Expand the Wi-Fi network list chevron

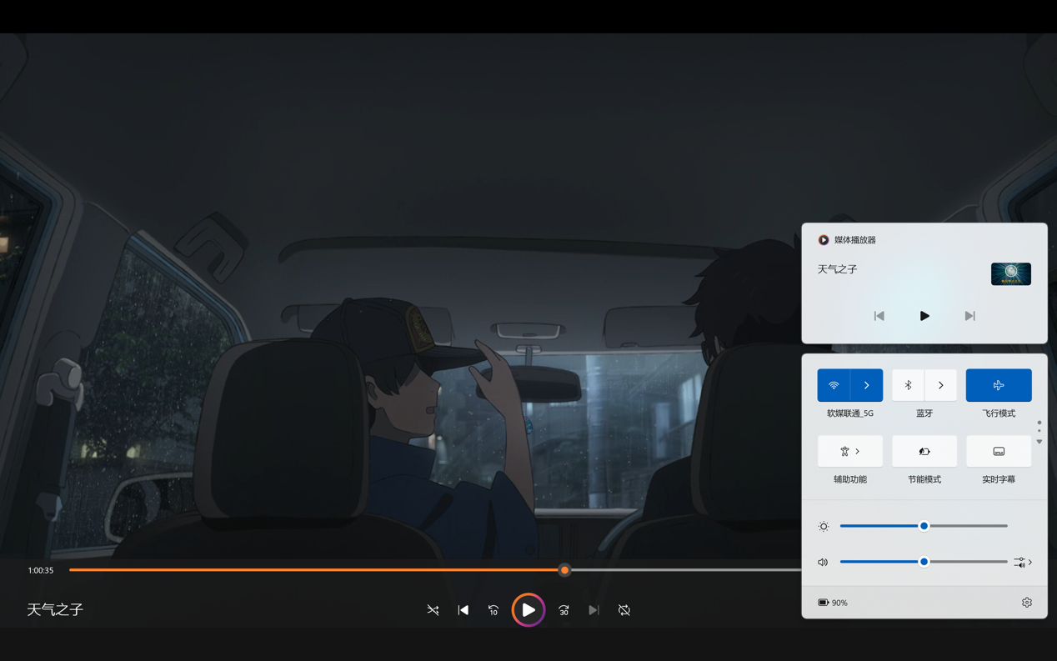866,385
